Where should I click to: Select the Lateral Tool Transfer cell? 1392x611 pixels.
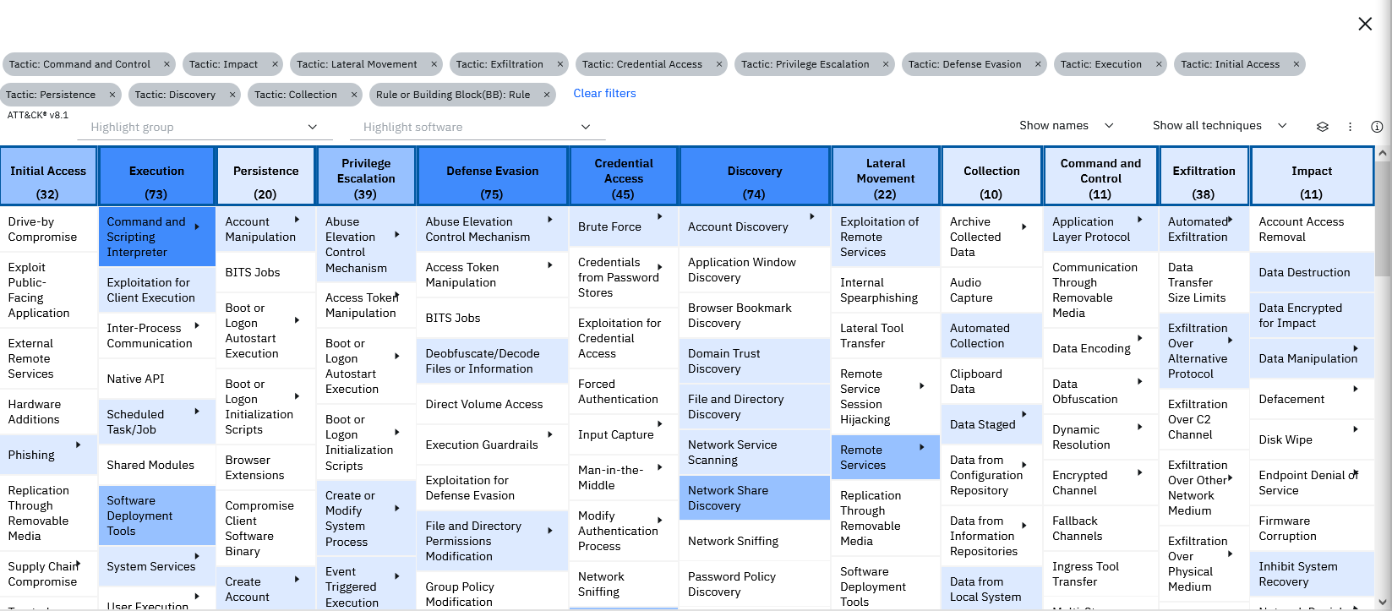[x=886, y=336]
